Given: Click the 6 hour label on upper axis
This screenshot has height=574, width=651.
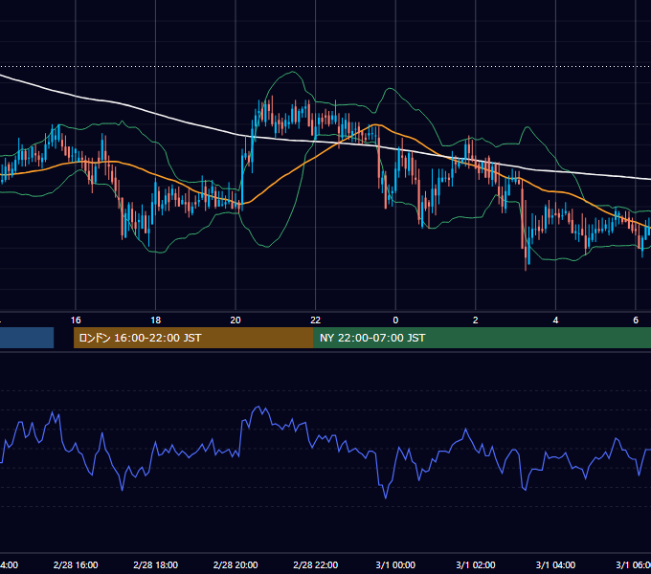Looking at the screenshot, I should [636, 320].
